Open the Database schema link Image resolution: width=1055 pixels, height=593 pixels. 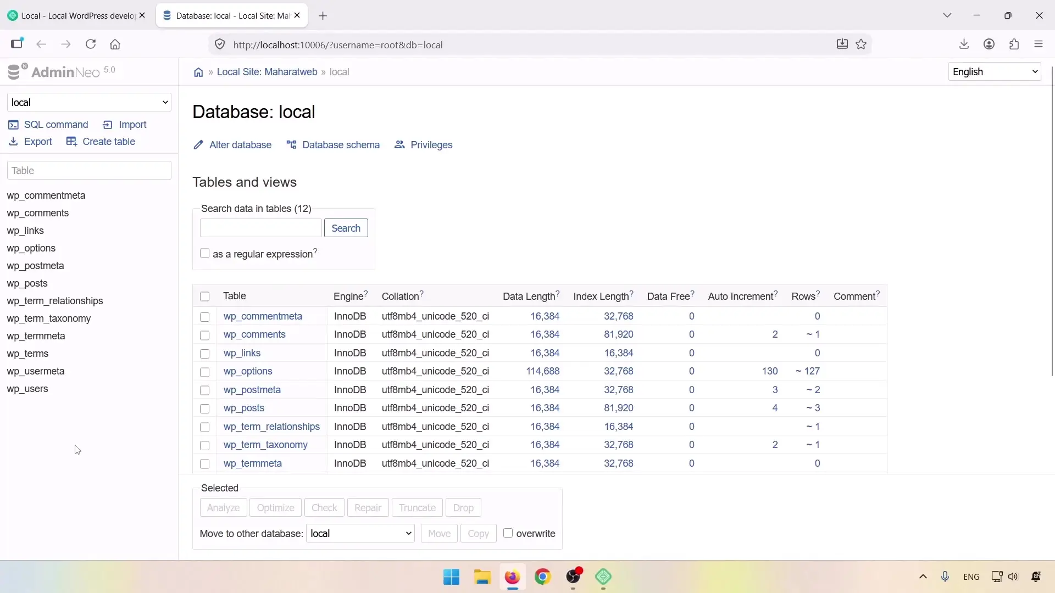point(333,145)
